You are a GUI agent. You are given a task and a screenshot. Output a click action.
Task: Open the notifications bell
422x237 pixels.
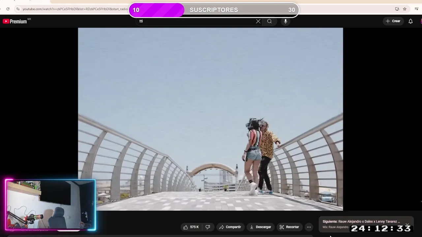click(x=410, y=21)
